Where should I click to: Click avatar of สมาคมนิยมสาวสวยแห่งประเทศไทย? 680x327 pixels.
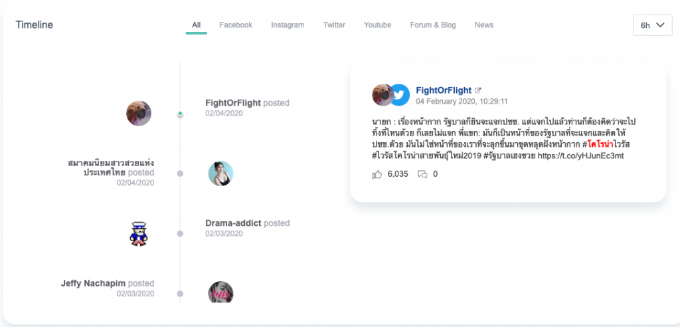(220, 173)
